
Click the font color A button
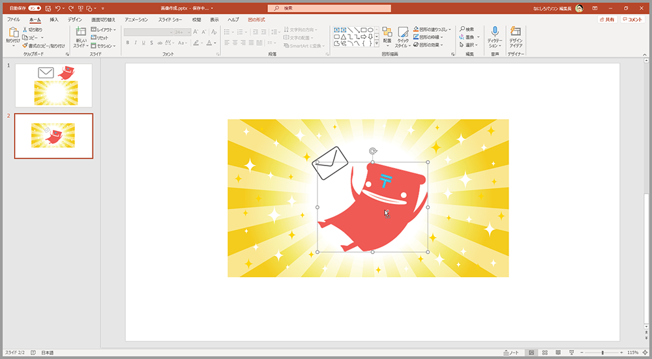tap(209, 43)
